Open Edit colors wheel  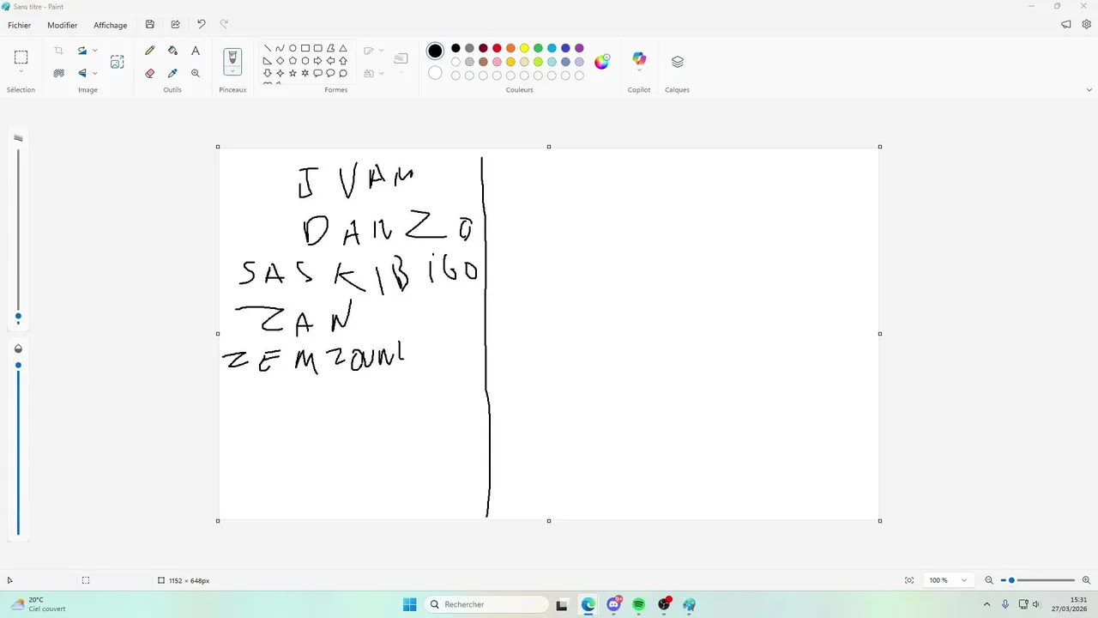(x=602, y=61)
